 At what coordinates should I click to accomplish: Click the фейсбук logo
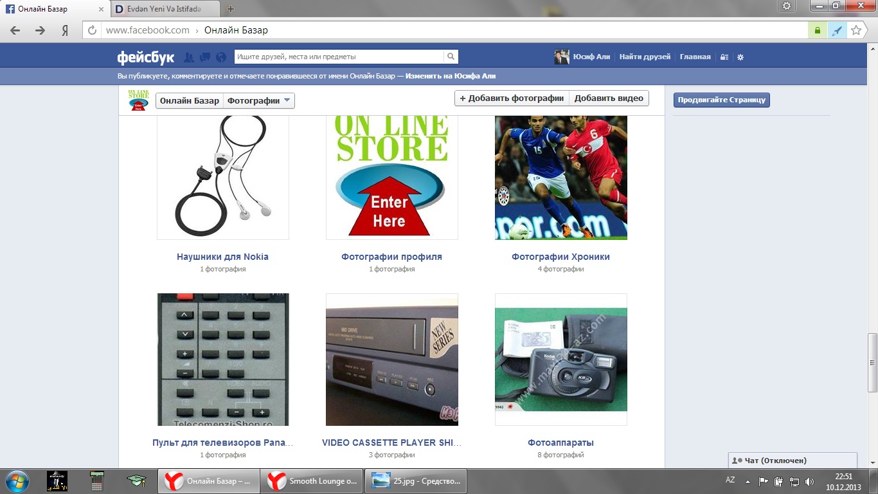(146, 57)
